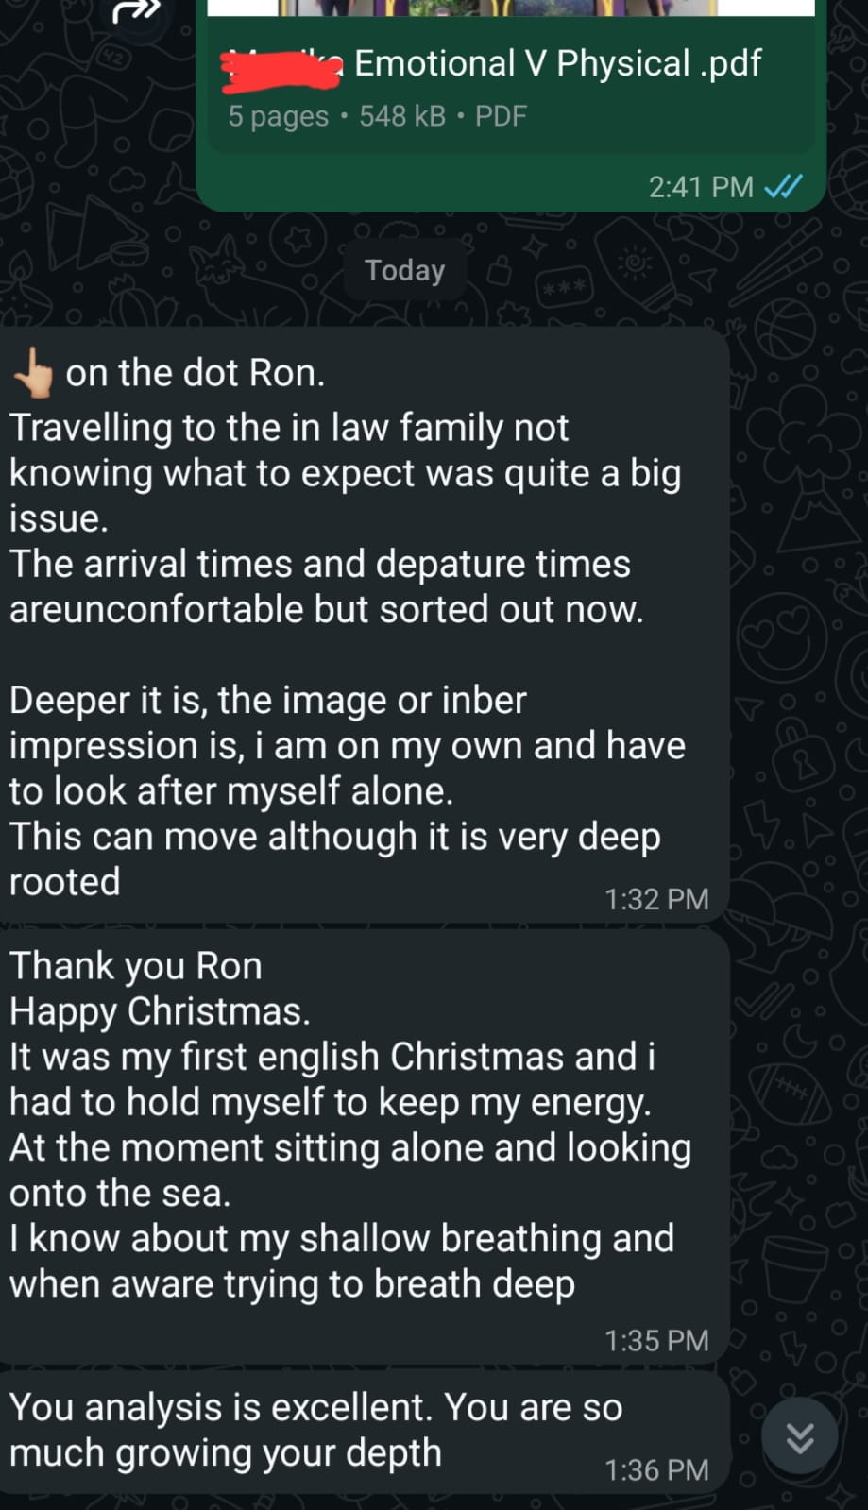Viewport: 868px width, 1510px height.
Task: Tap the 548 kB file size text
Action: pyautogui.click(x=402, y=116)
